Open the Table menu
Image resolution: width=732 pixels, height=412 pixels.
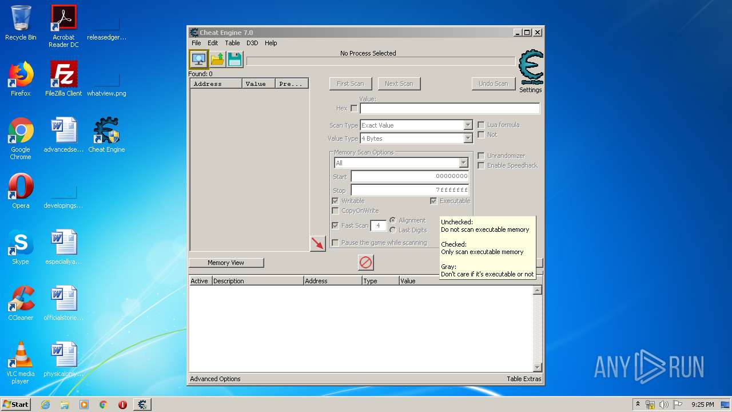(x=232, y=43)
